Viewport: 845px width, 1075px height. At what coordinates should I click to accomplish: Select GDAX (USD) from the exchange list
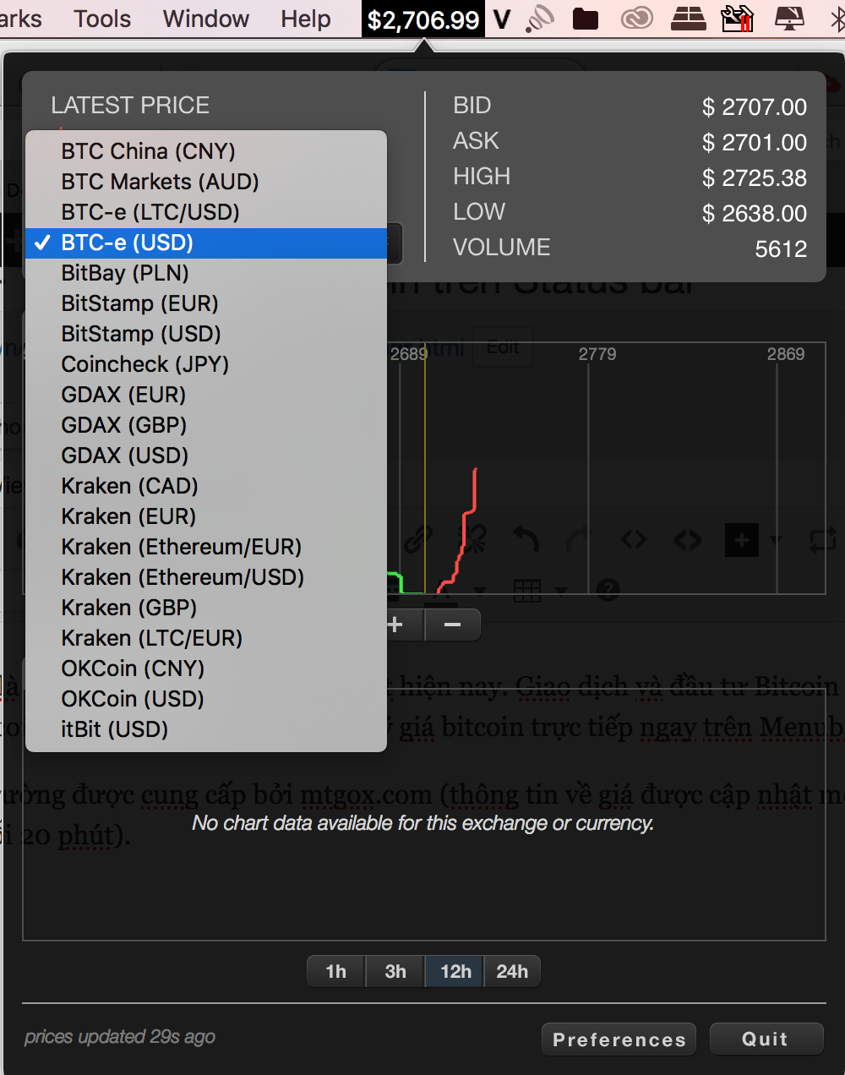123,456
